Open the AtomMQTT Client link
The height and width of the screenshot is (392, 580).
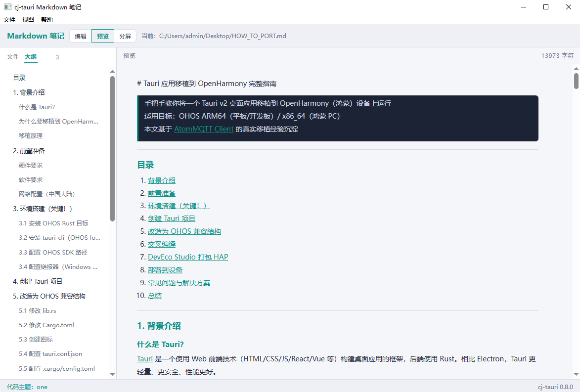click(204, 129)
